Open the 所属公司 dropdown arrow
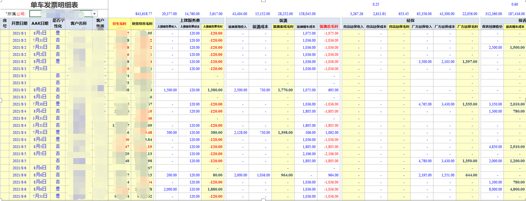 [x=95, y=14]
